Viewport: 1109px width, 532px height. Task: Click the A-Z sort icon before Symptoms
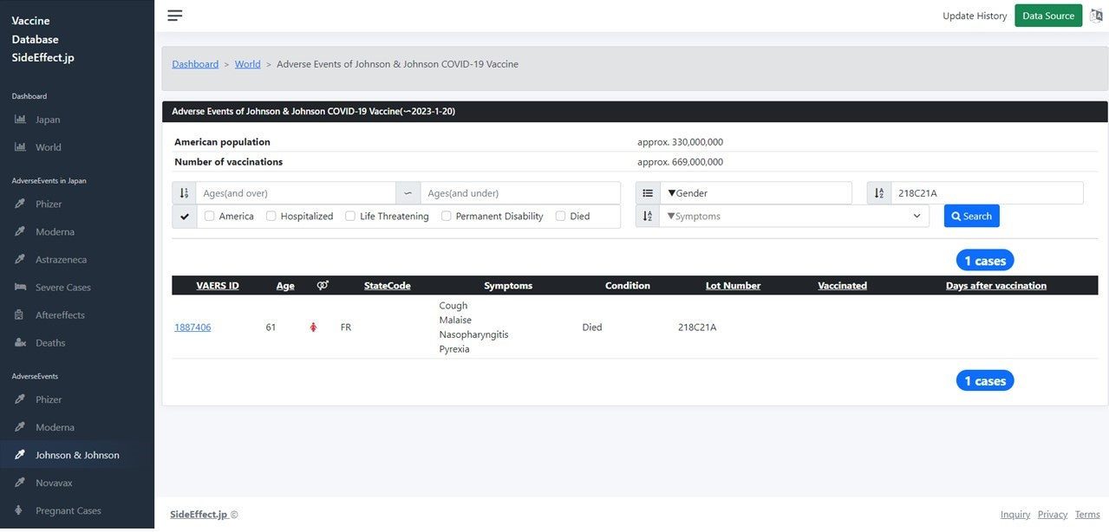(648, 217)
